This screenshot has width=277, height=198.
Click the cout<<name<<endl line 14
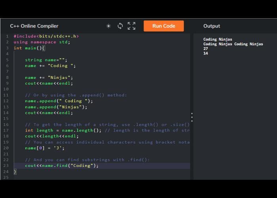click(x=49, y=113)
